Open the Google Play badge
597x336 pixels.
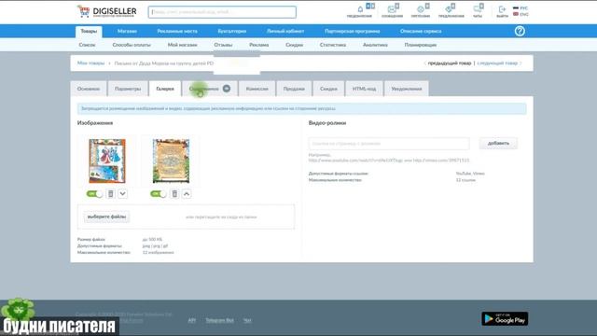(505, 318)
